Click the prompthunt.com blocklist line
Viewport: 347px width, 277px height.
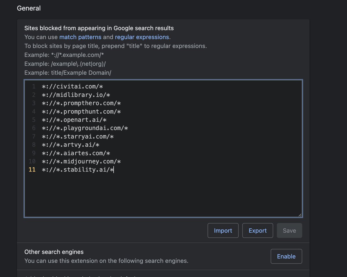tap(81, 112)
